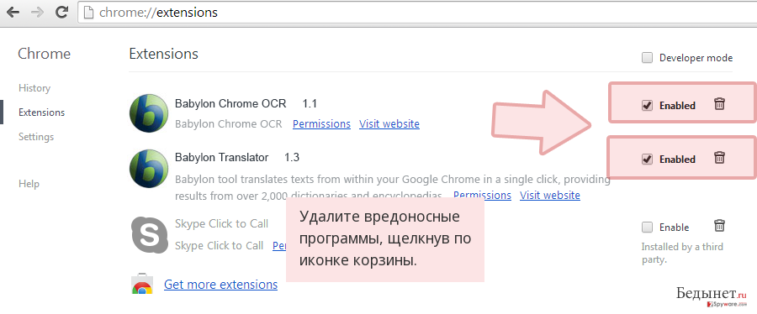
Task: Delete Babylon Chrome OCR with its trash icon
Action: pyautogui.click(x=719, y=103)
